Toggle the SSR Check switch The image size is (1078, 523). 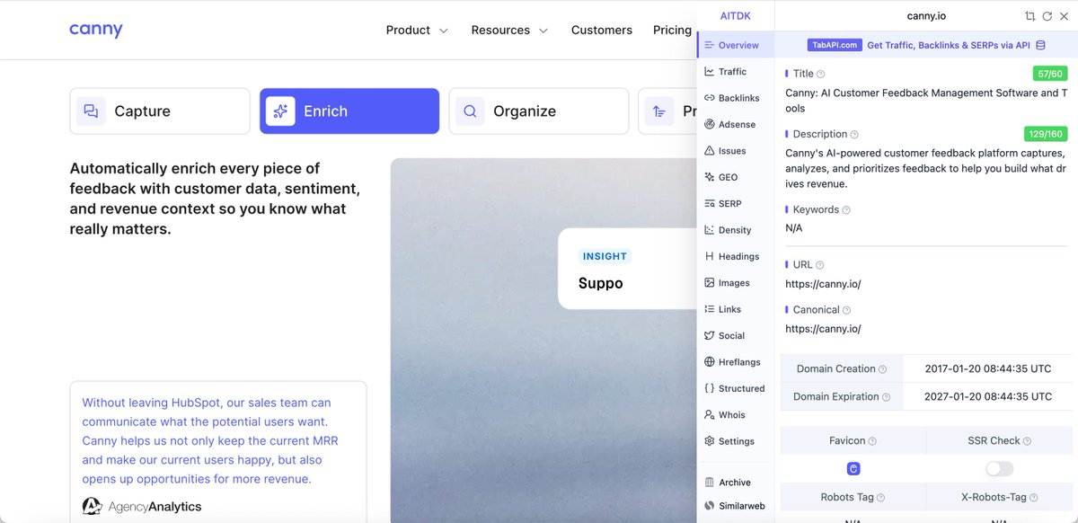click(x=999, y=468)
